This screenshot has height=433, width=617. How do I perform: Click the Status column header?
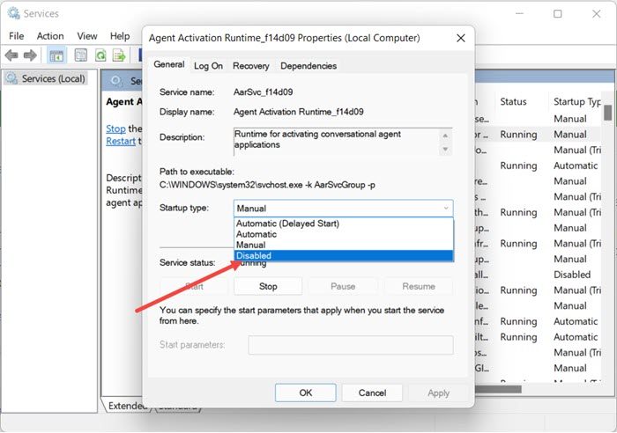[x=513, y=102]
